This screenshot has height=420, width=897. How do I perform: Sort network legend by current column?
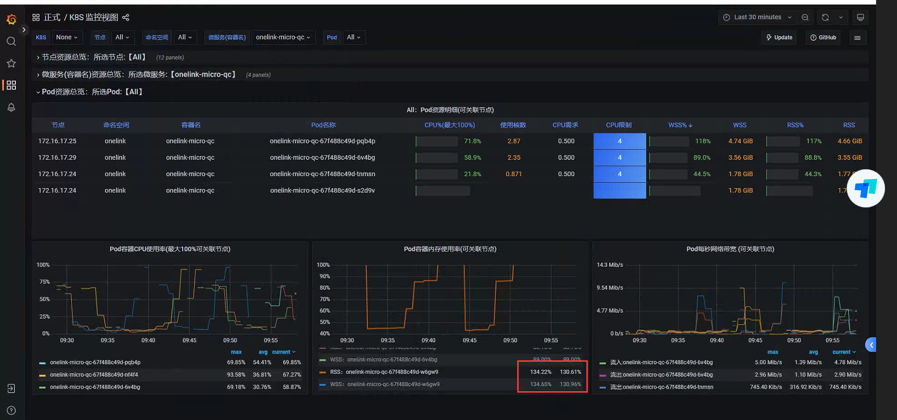pos(844,352)
